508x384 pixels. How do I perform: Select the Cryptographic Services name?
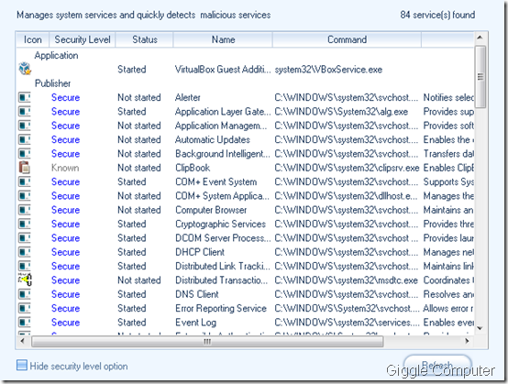[x=221, y=224]
